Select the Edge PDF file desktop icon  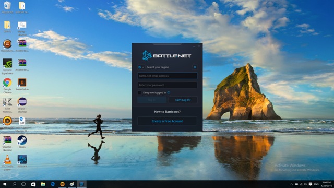(22, 124)
